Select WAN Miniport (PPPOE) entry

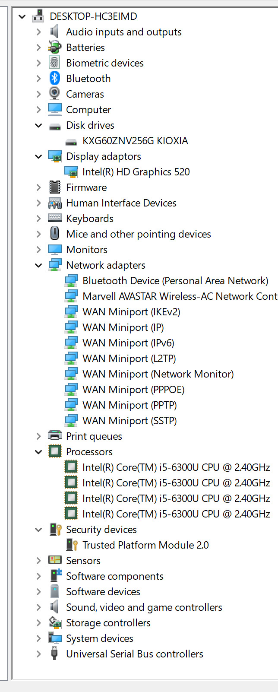tap(133, 390)
